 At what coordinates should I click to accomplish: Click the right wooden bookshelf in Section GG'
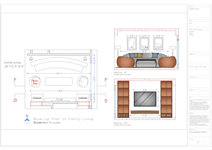click(166, 99)
